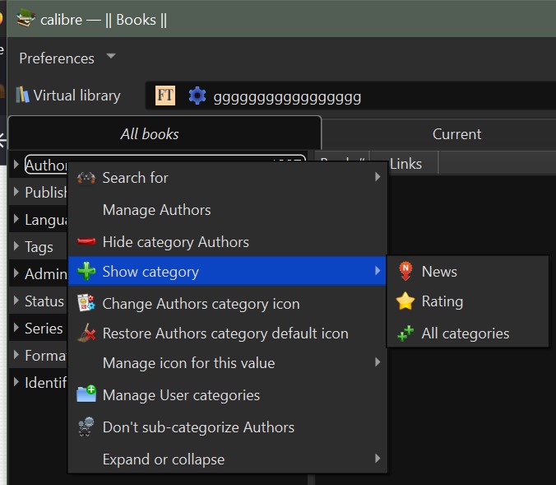
Task: Click the binoculars icon beside Search for
Action: 86,178
